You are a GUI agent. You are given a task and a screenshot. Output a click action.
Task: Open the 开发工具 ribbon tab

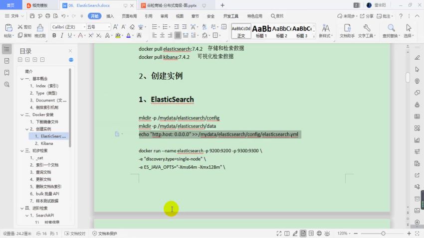tap(230, 16)
